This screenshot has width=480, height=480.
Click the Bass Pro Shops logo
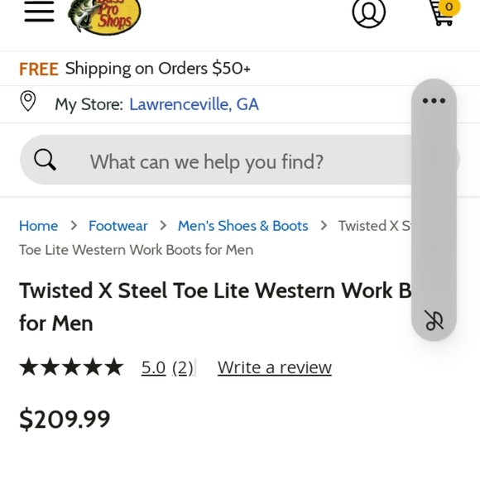(104, 17)
